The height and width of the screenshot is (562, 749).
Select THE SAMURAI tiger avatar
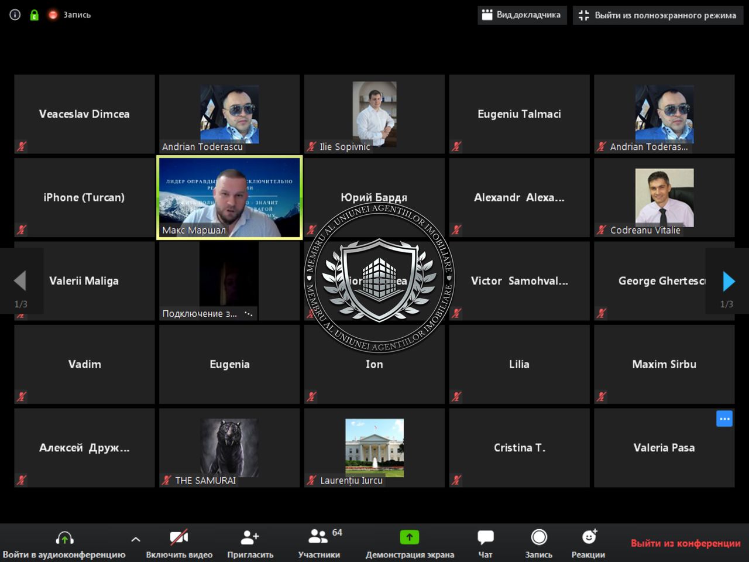pos(229,447)
